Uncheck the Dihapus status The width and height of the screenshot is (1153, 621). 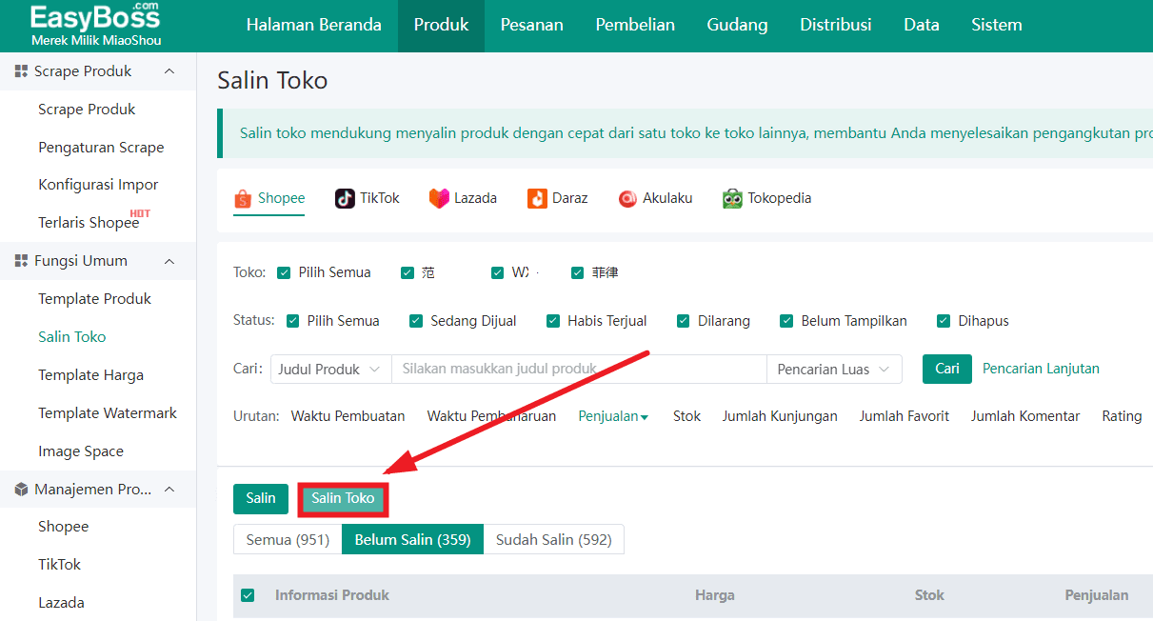pyautogui.click(x=944, y=321)
